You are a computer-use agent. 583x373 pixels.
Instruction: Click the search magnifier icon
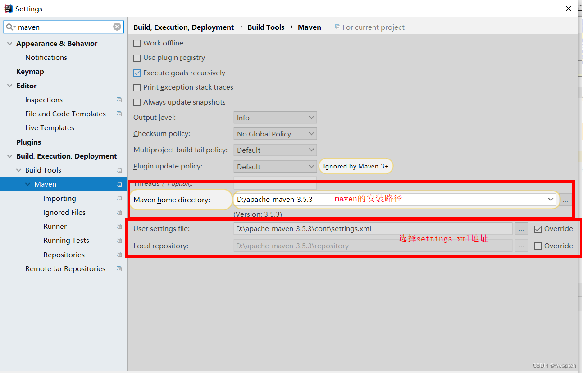pyautogui.click(x=10, y=27)
